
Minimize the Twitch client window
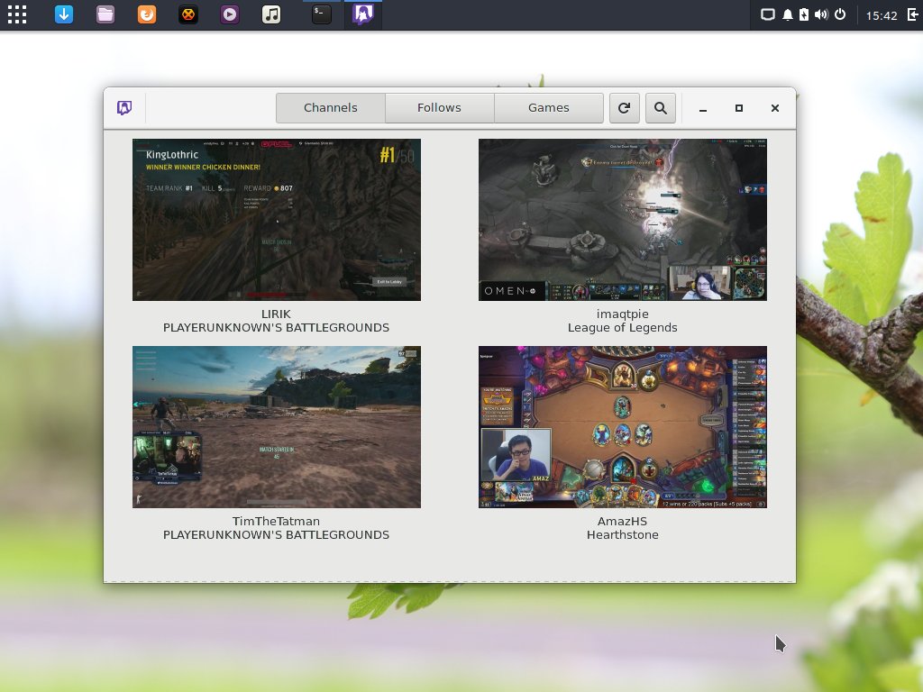[x=703, y=108]
